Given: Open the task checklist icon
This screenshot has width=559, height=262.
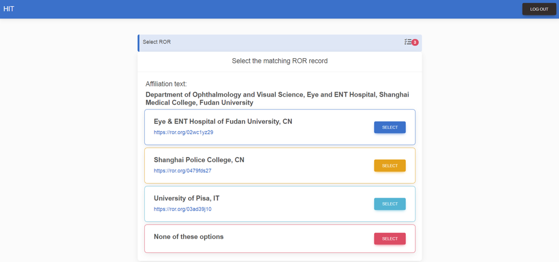Looking at the screenshot, I should (408, 42).
